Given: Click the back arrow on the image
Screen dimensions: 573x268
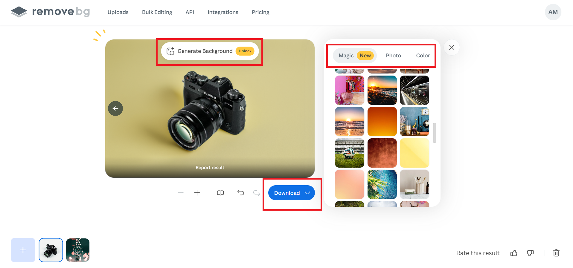Looking at the screenshot, I should tap(115, 108).
